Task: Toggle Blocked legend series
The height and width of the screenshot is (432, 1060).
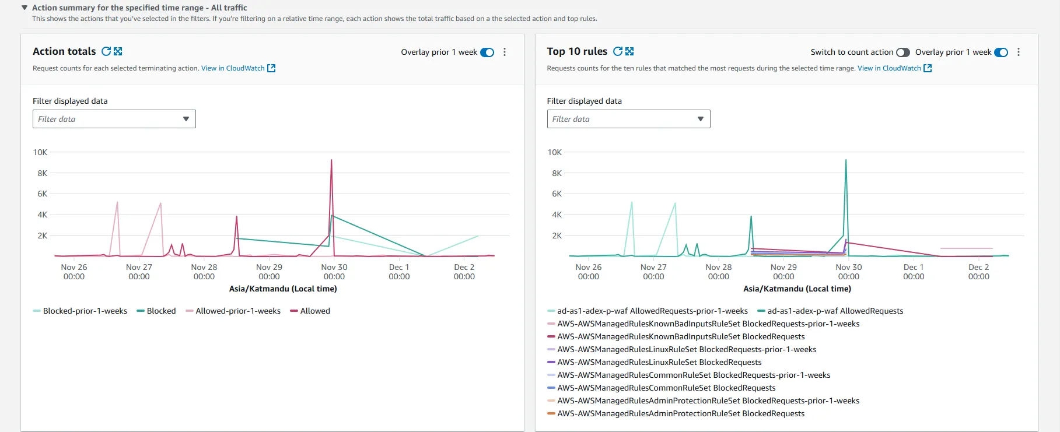Action: 156,311
